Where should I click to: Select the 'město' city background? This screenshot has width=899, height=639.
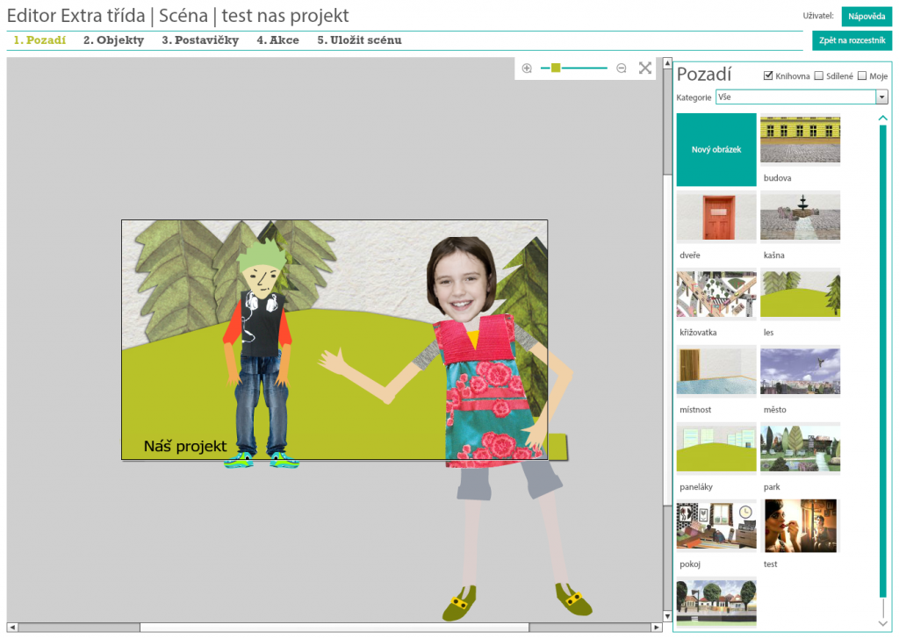click(800, 371)
